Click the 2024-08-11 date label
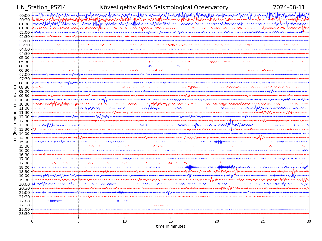Screen dimensions: 322x241 [x=289, y=7]
